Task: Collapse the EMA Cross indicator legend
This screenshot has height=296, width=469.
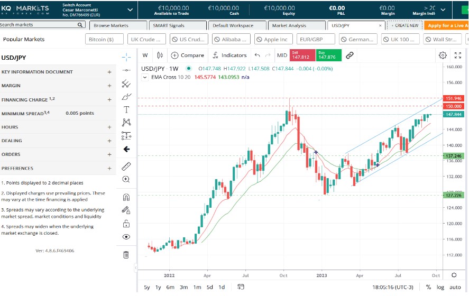Action: pyautogui.click(x=145, y=77)
